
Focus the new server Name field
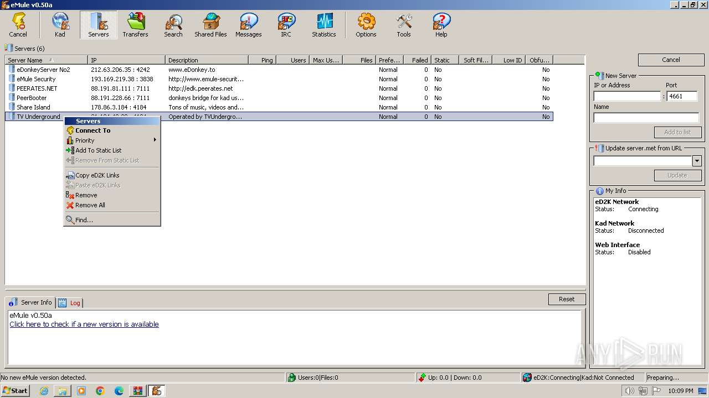coord(646,118)
